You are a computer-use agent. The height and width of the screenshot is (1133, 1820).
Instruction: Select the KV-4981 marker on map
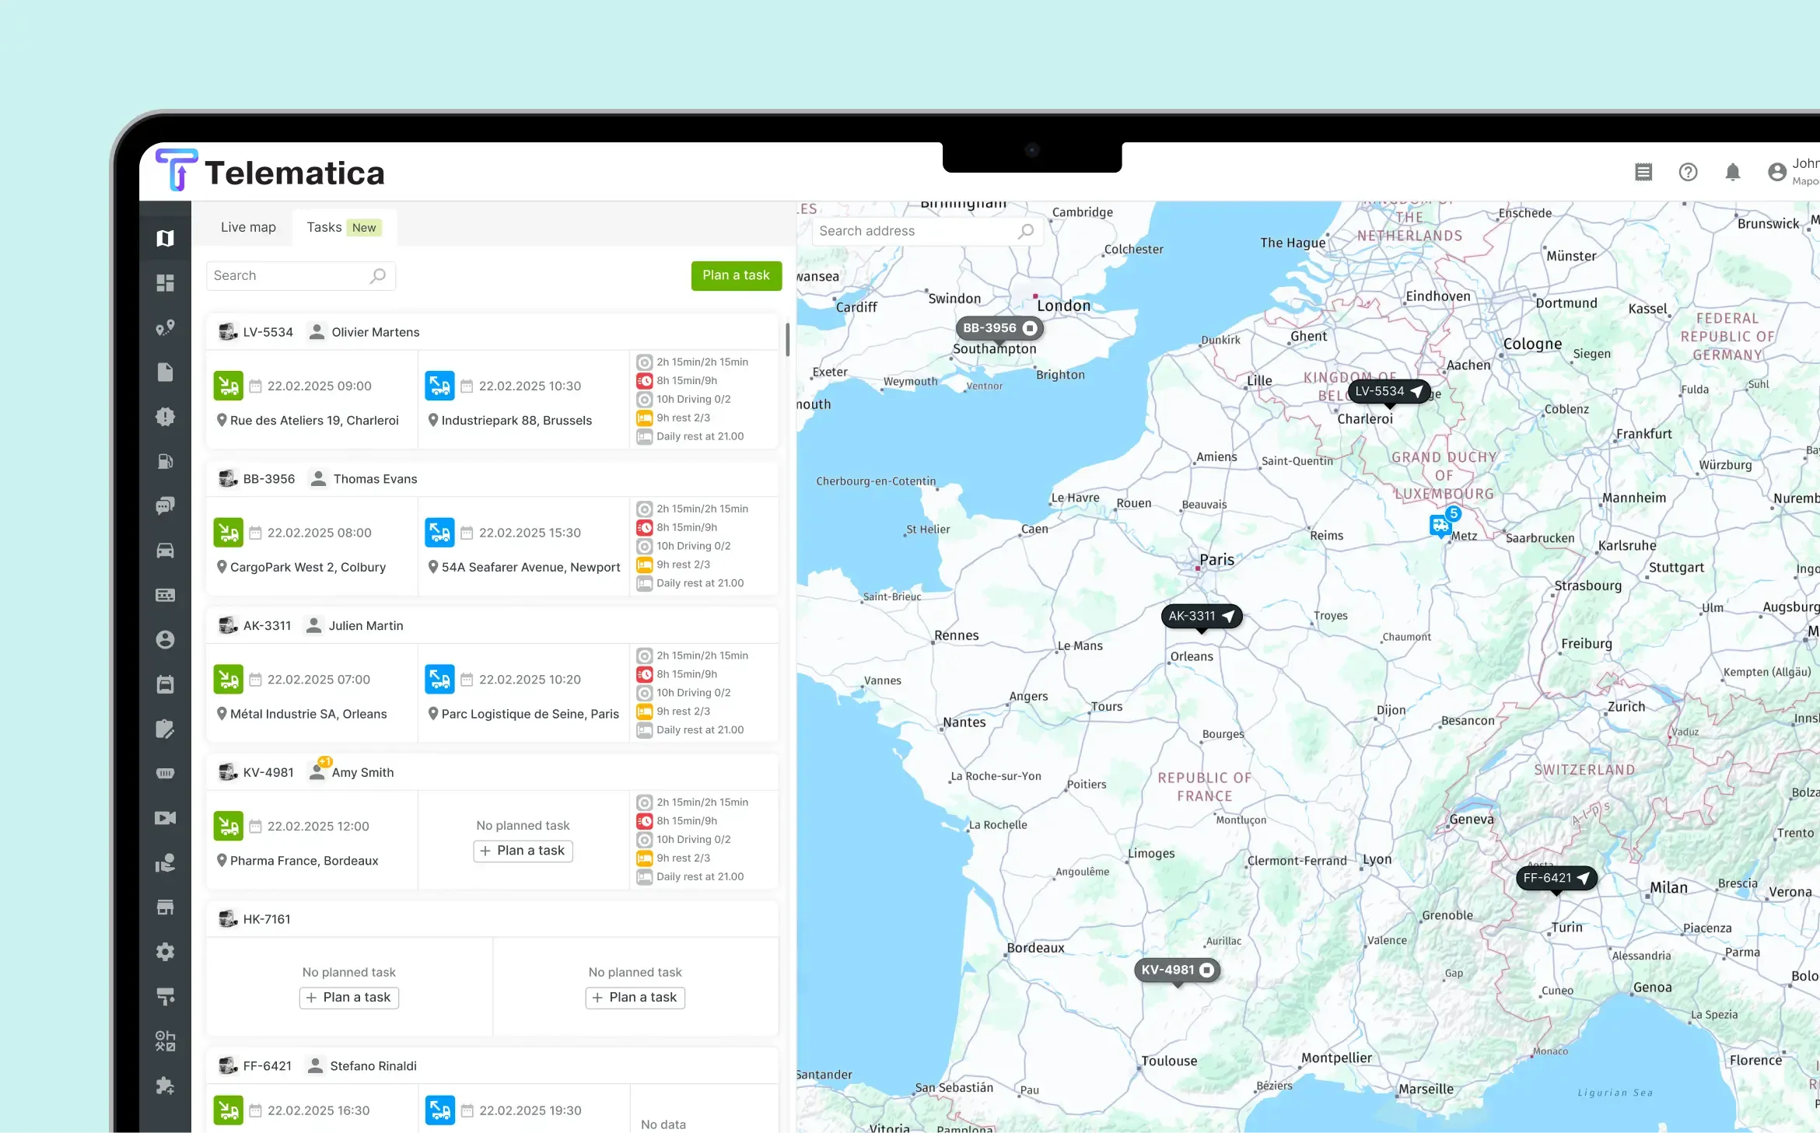point(1177,970)
